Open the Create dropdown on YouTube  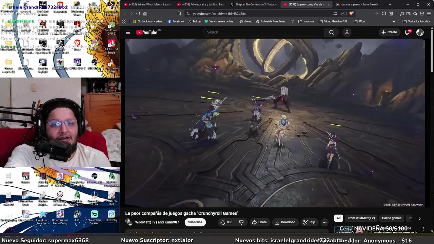coord(389,32)
